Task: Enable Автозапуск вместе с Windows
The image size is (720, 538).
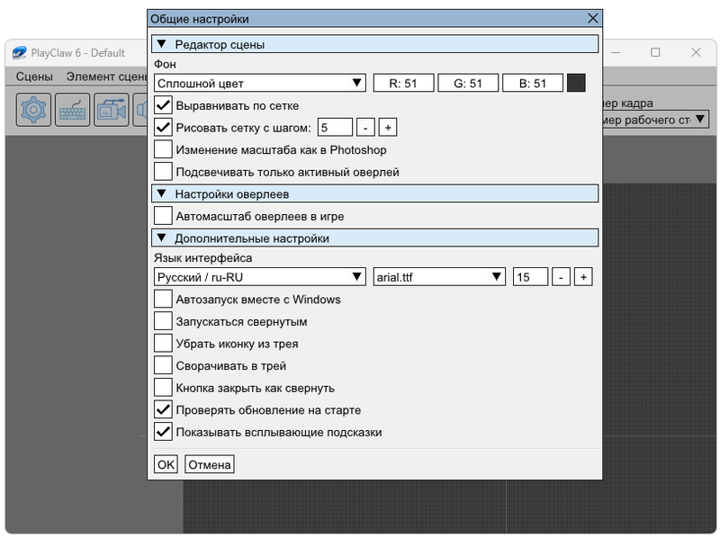Action: (163, 299)
